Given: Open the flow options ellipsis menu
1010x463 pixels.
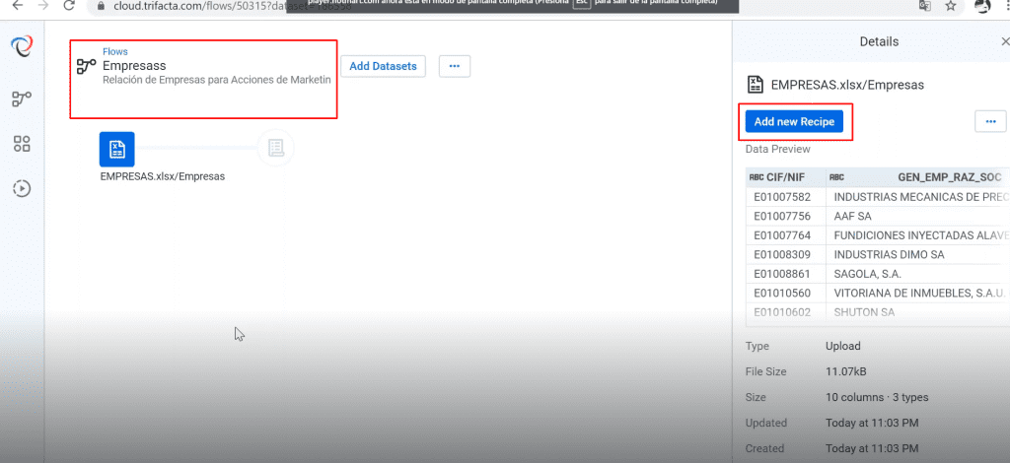Looking at the screenshot, I should coord(455,66).
